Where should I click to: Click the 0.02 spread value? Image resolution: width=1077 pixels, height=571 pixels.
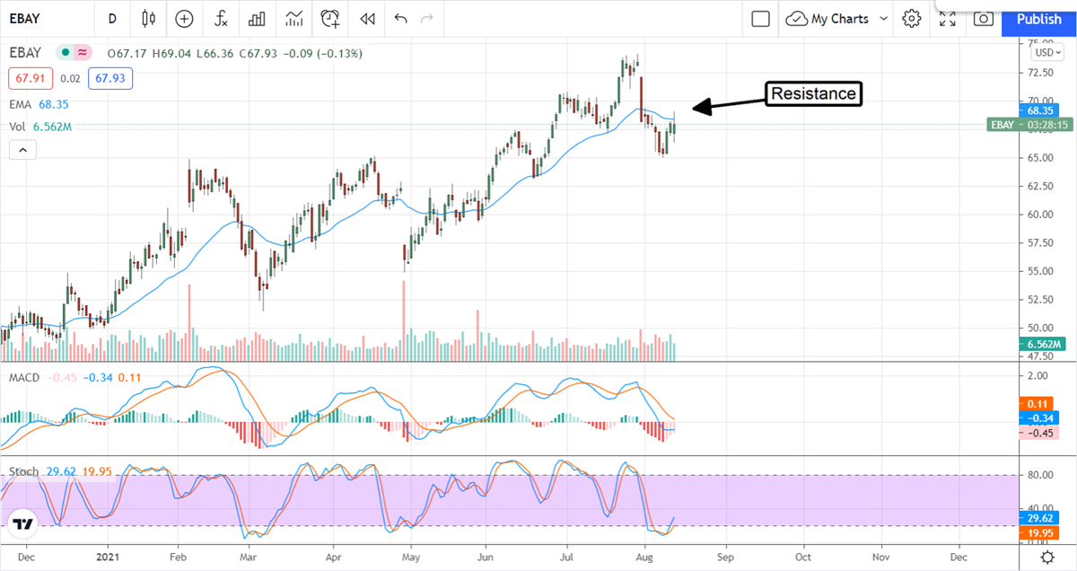coord(71,79)
